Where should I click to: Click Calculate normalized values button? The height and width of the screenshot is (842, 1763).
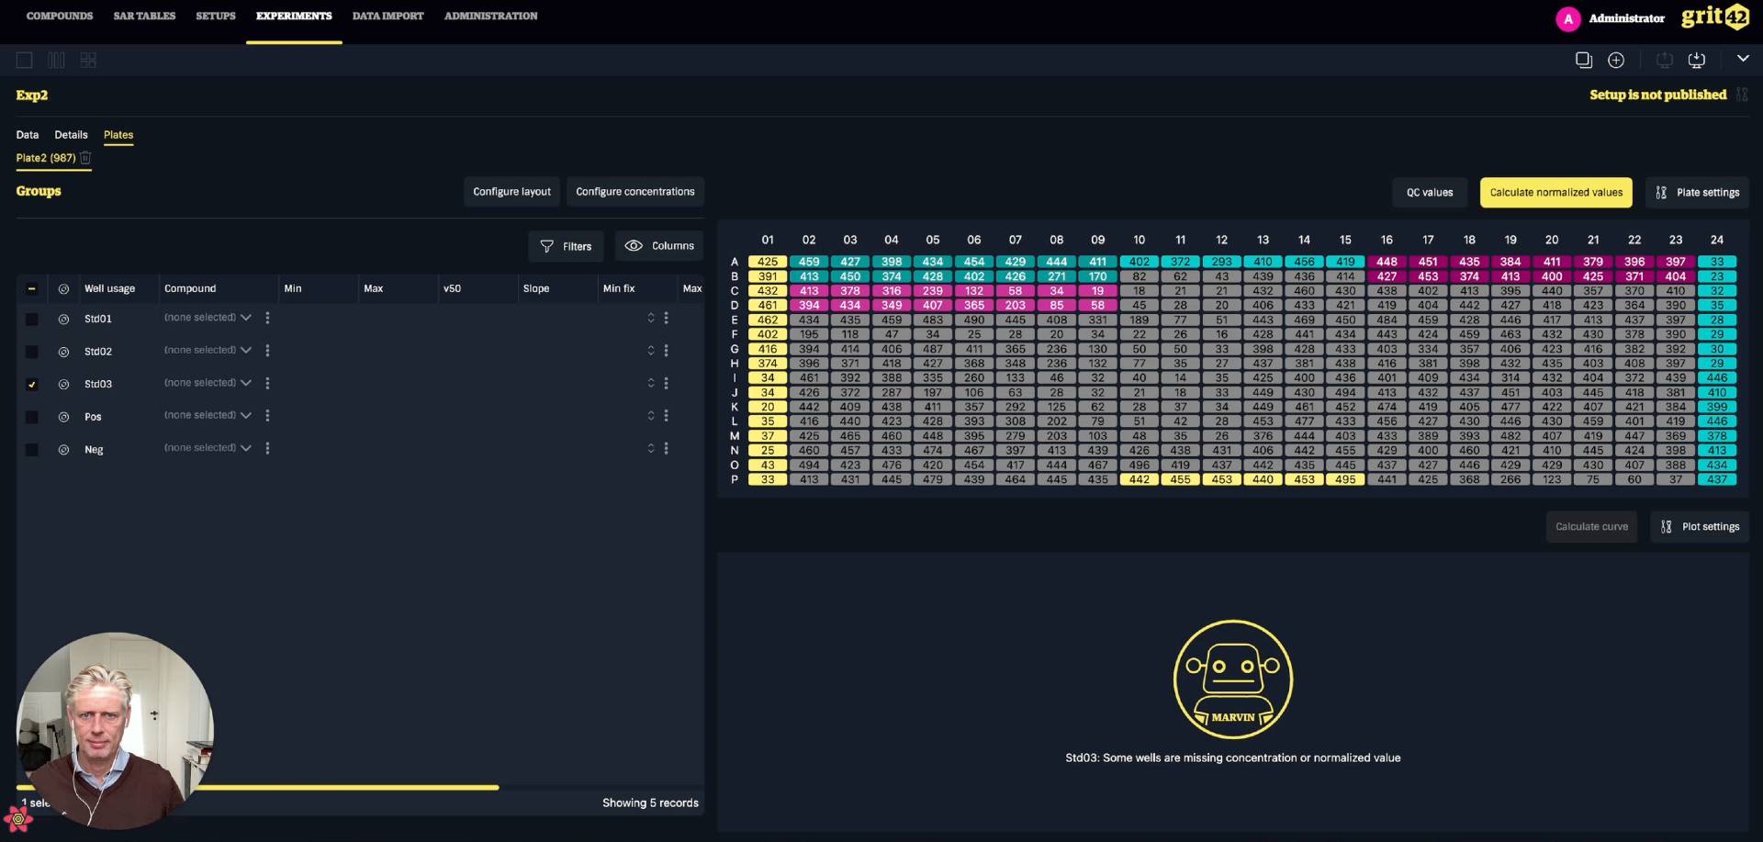pos(1555,193)
